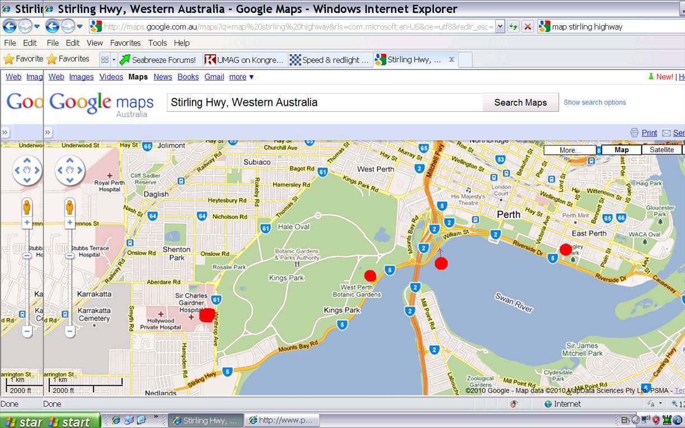Expand the address bar URL dropdown
Screen dimensions: 685x428
click(x=500, y=26)
